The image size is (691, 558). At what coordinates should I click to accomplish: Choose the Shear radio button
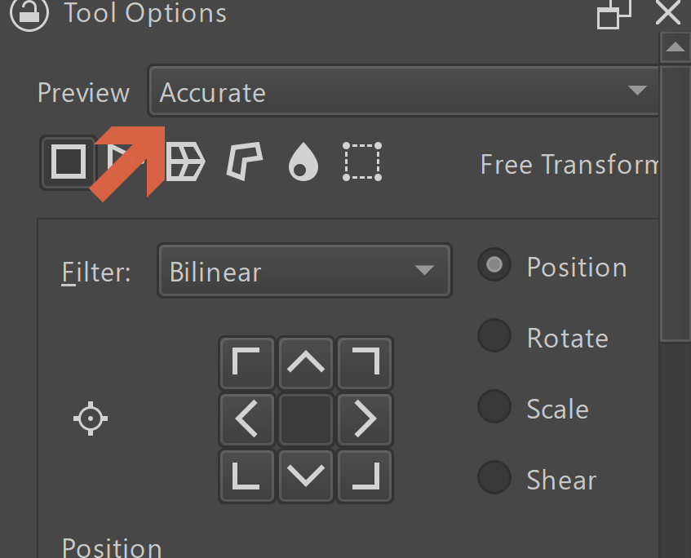(494, 478)
